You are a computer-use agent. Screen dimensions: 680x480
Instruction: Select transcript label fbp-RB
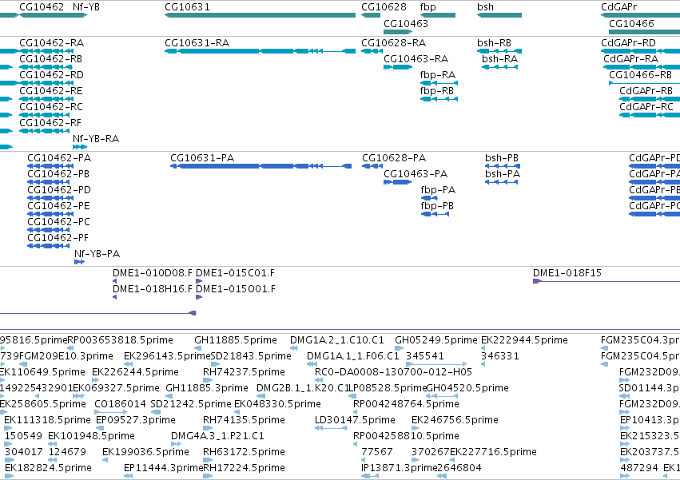(x=437, y=91)
